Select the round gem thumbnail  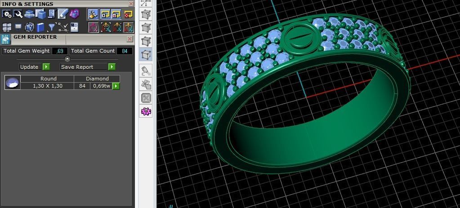13,82
